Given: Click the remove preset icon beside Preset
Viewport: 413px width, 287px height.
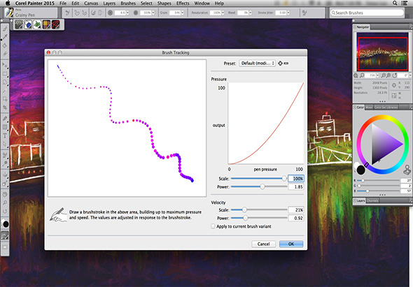Looking at the screenshot, I should tap(286, 63).
